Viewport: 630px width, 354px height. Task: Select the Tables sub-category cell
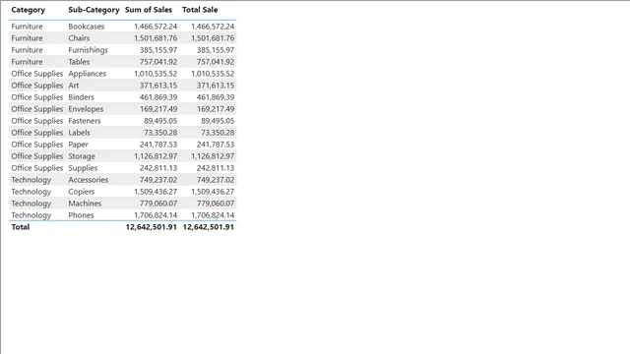(79, 62)
